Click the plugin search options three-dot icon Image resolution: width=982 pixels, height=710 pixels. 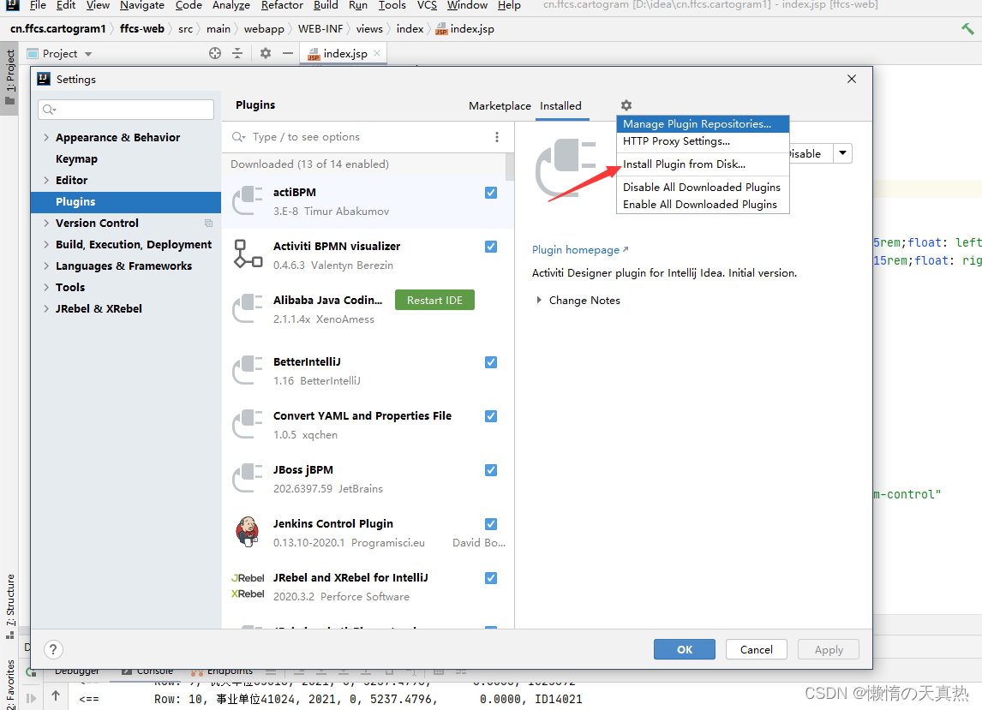coord(497,137)
